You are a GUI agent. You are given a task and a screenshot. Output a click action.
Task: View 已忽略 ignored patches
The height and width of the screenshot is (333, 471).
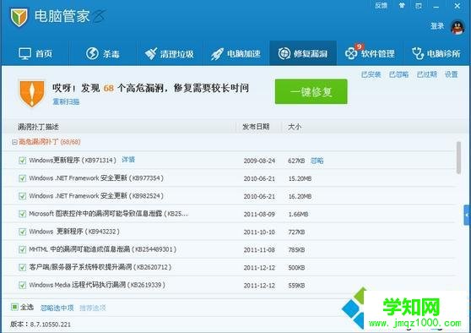[x=398, y=74]
